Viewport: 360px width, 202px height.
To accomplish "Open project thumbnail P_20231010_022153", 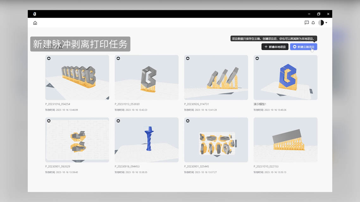I will pos(285,140).
